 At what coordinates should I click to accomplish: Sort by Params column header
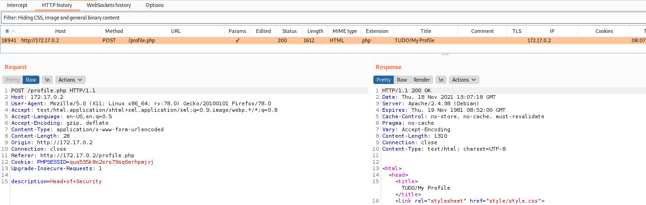(x=237, y=31)
